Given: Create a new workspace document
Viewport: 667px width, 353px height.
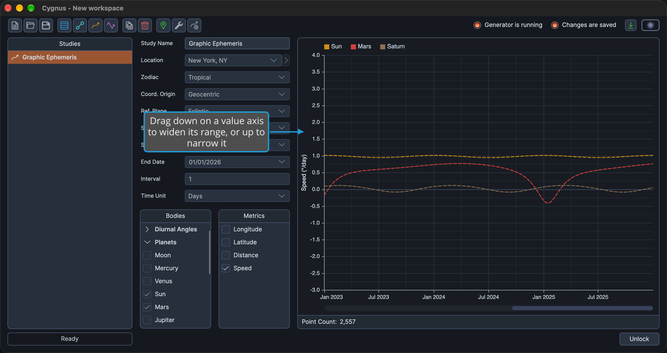Looking at the screenshot, I should pos(15,25).
